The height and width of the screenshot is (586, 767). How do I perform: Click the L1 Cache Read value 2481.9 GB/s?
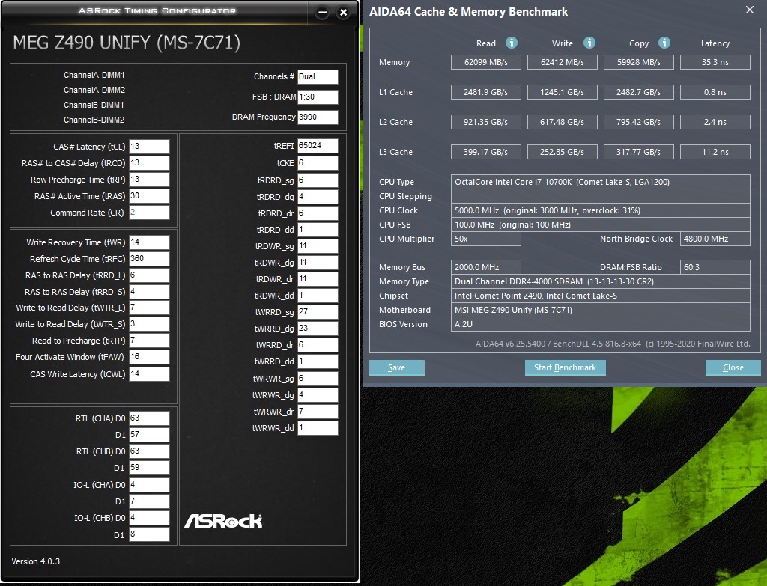tap(485, 92)
